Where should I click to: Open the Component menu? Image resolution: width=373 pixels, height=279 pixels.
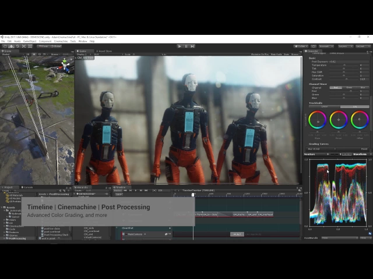[45, 41]
